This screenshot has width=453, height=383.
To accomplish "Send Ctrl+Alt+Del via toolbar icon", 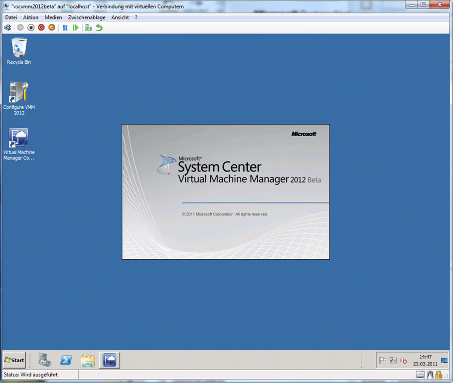I will 7,28.
